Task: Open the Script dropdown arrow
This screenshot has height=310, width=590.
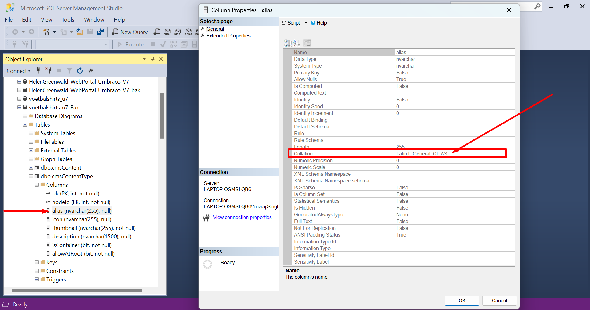Action: 306,23
